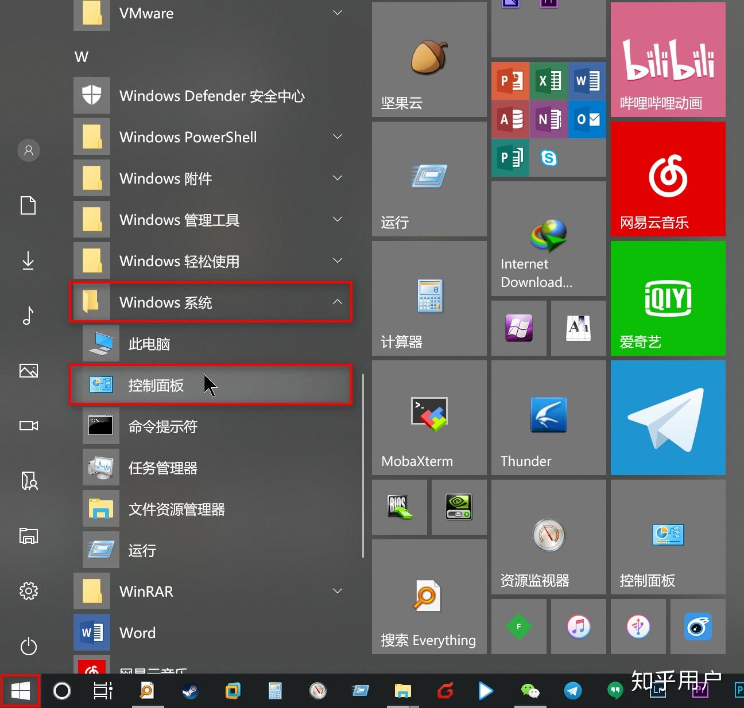The image size is (744, 708).
Task: Launch PowerPoint from the Office tile group
Action: [x=510, y=81]
